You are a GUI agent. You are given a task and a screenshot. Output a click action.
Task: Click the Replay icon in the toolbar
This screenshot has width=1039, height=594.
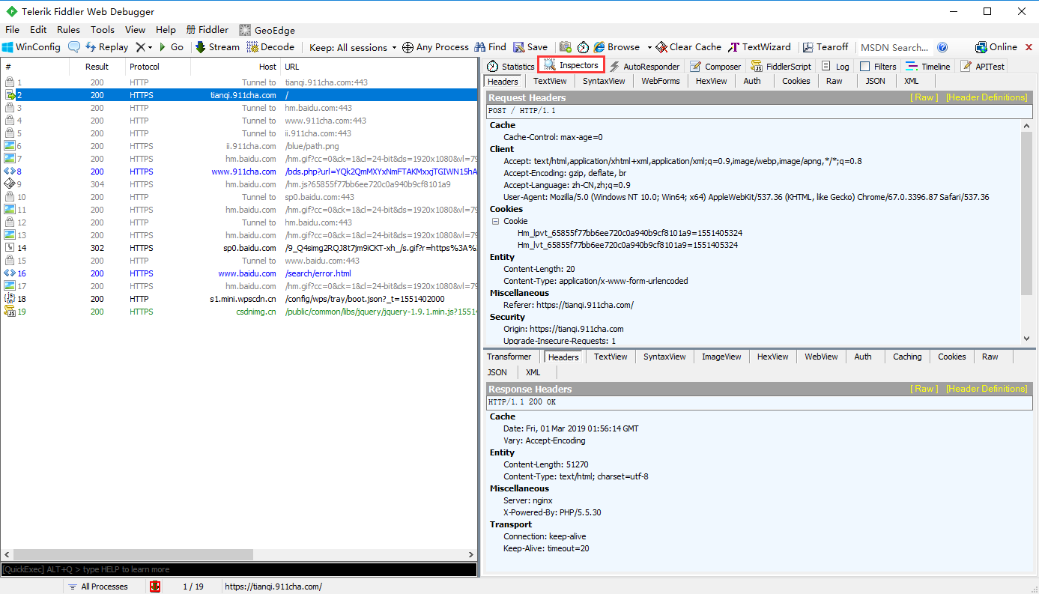[x=106, y=46]
